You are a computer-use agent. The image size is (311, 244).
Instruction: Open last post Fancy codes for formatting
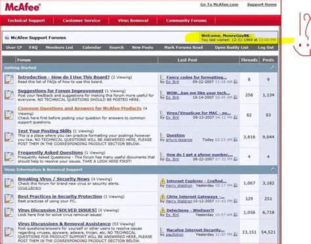196,77
